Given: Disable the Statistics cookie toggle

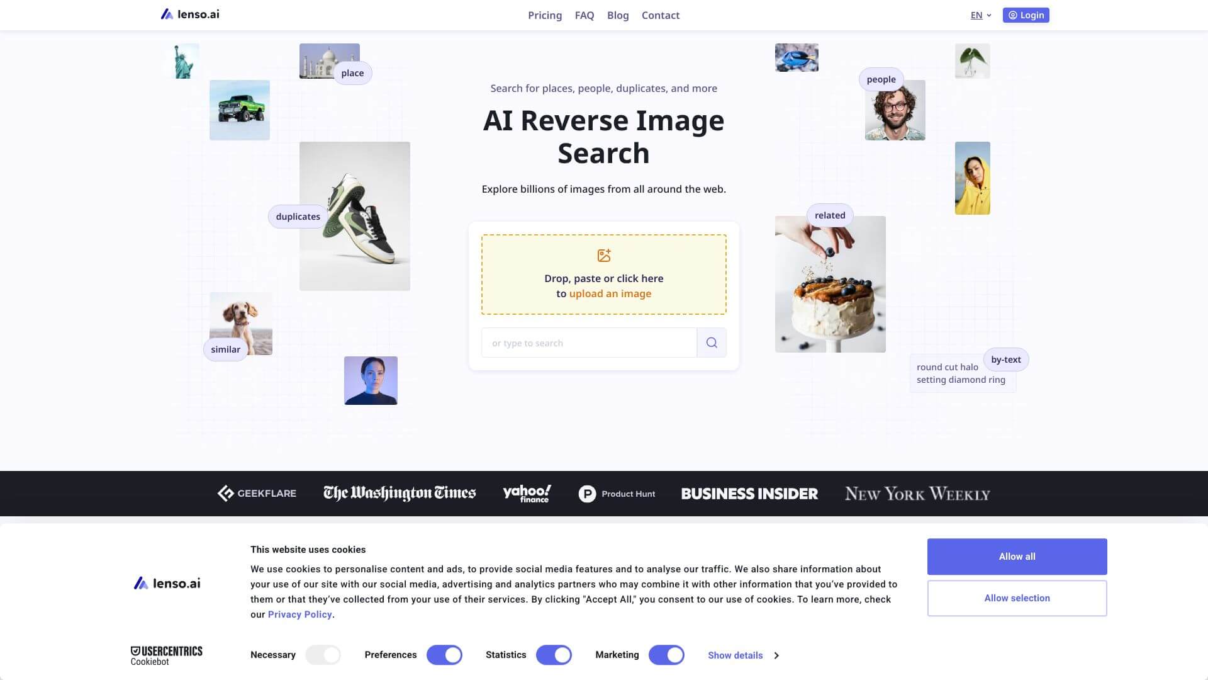Looking at the screenshot, I should [553, 655].
